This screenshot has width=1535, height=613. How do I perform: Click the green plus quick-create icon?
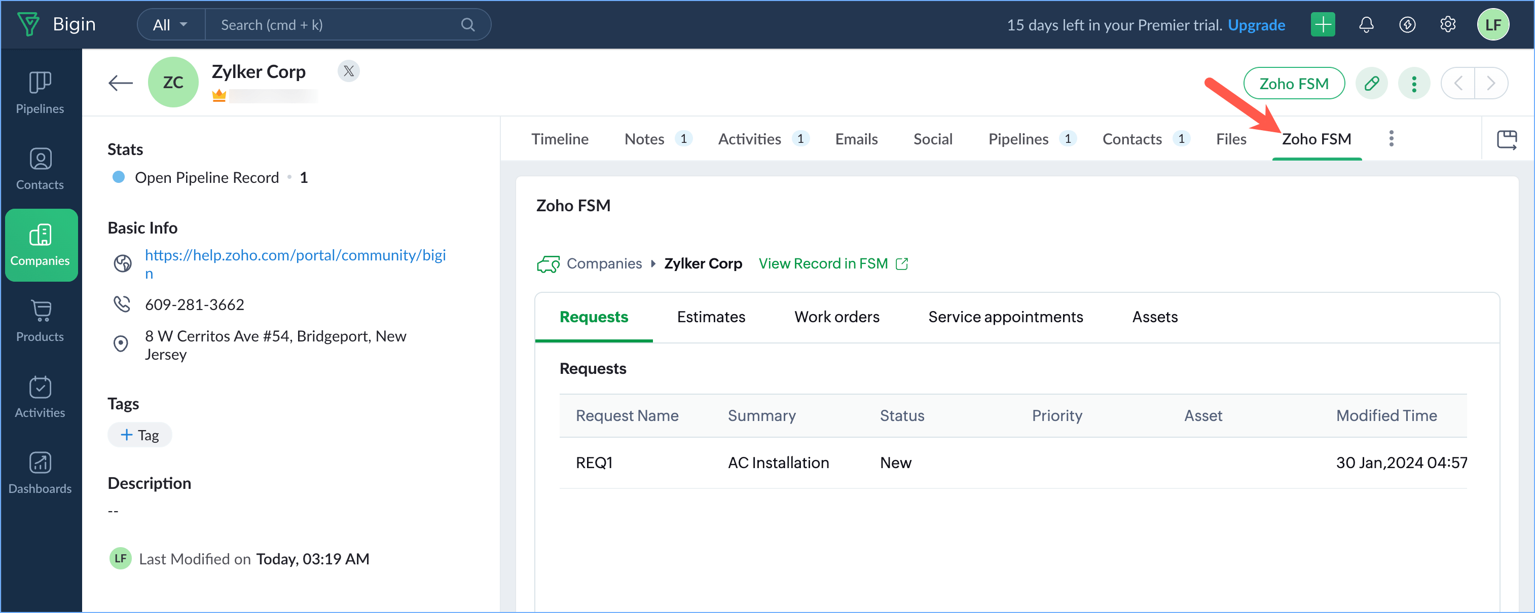(1322, 24)
